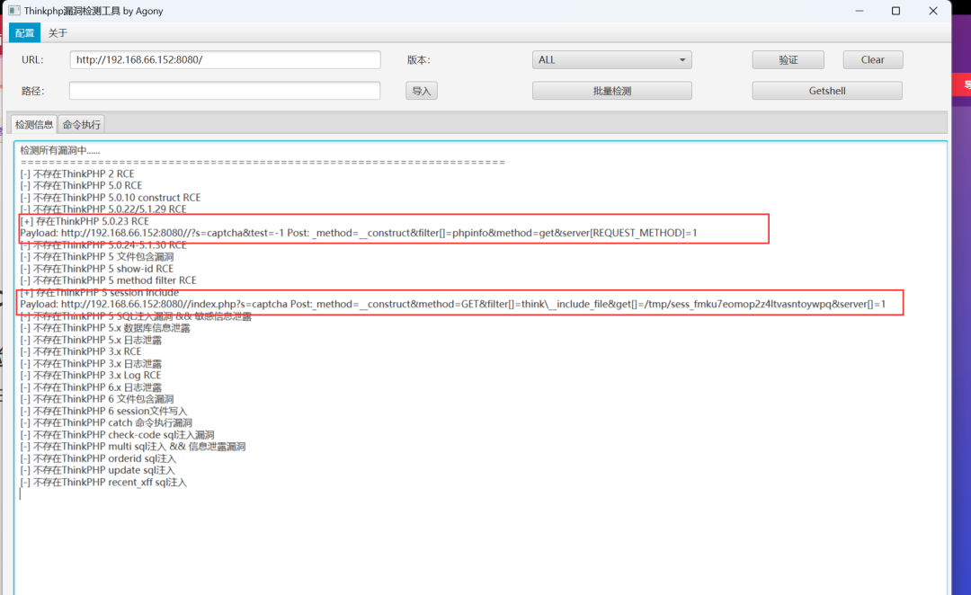The width and height of the screenshot is (971, 595).
Task: Click the 批量检测 button
Action: [612, 91]
